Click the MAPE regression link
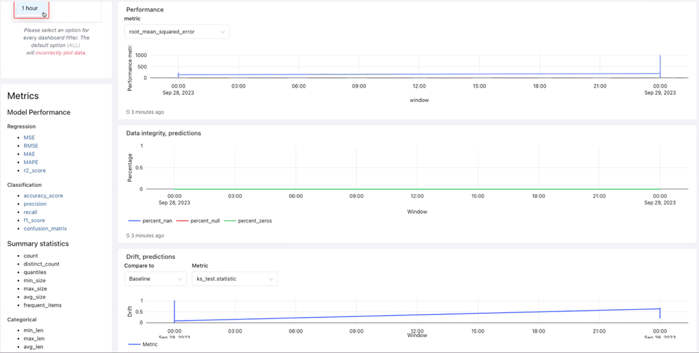699x353 pixels. coord(31,163)
